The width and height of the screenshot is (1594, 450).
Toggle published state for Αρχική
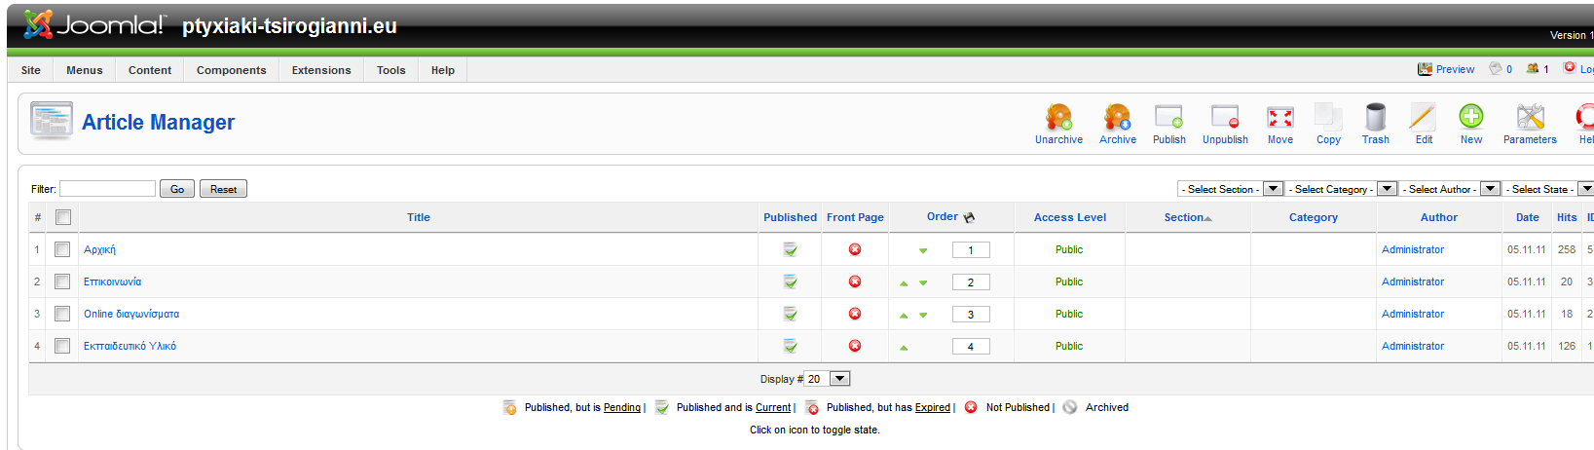pyautogui.click(x=791, y=249)
